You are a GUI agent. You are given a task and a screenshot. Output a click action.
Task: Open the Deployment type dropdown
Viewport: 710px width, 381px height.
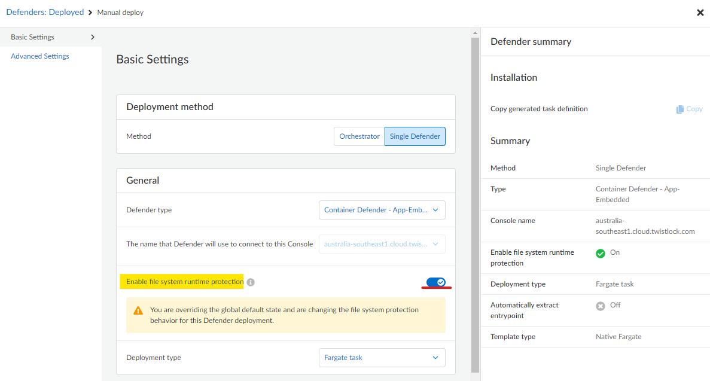[x=382, y=357]
